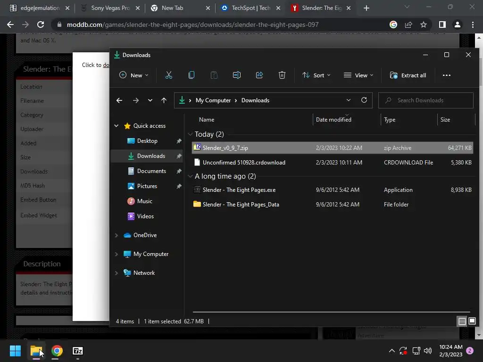Screen dimensions: 483x362
Task: Open recent locations dropdown arrow
Action: click(150, 100)
